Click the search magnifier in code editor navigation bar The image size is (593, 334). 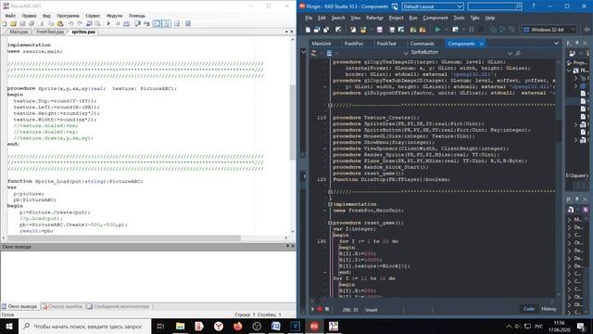(518, 54)
